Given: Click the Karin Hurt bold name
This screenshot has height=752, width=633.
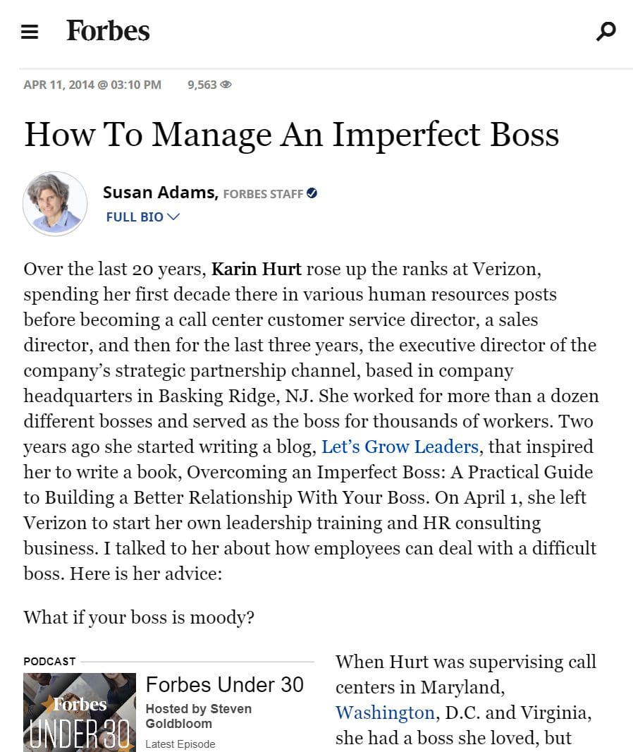Looking at the screenshot, I should [257, 269].
